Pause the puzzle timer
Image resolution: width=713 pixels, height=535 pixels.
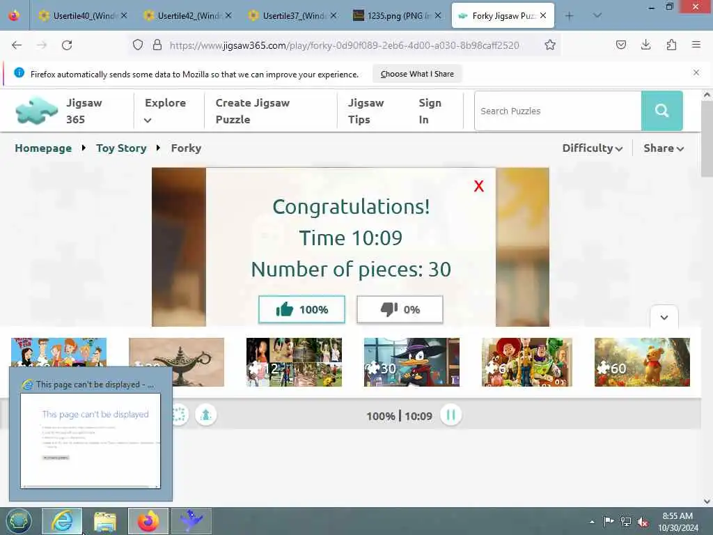450,415
